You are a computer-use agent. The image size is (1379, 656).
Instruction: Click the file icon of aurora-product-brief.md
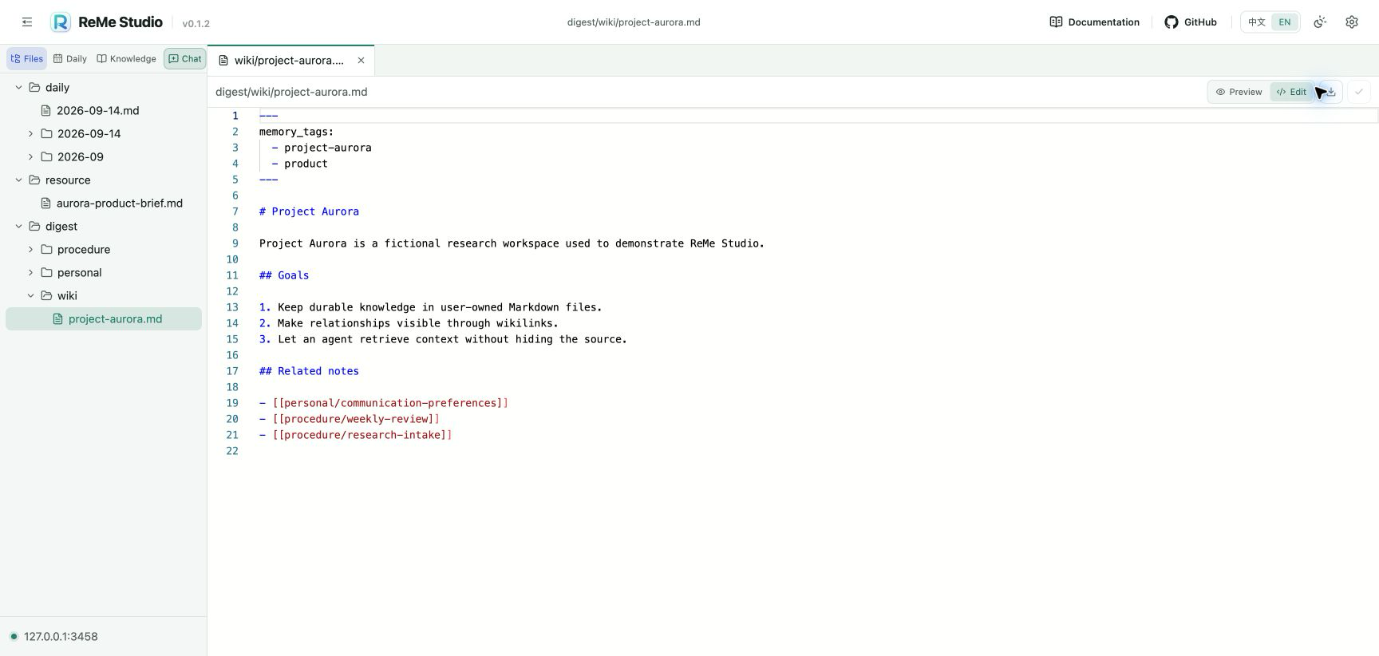(46, 203)
